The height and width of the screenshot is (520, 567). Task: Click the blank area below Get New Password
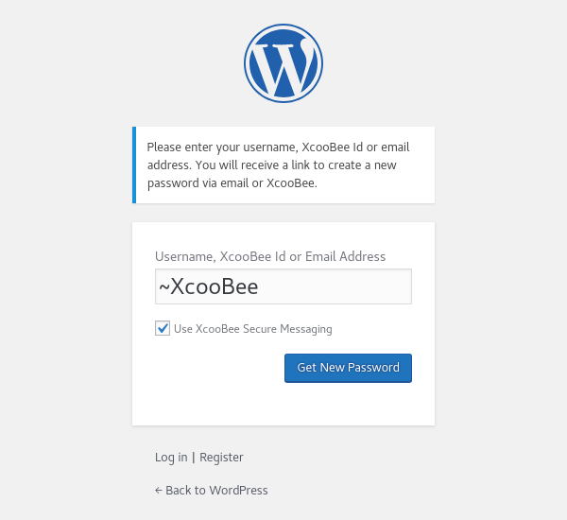[x=283, y=405]
